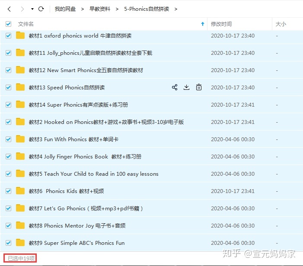
Task: Click 已选中19项 selection count in status bar
Action: 21,258
